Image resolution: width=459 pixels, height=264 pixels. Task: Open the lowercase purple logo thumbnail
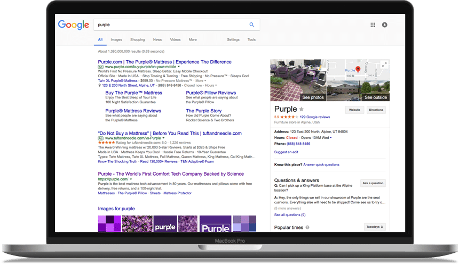[165, 224]
